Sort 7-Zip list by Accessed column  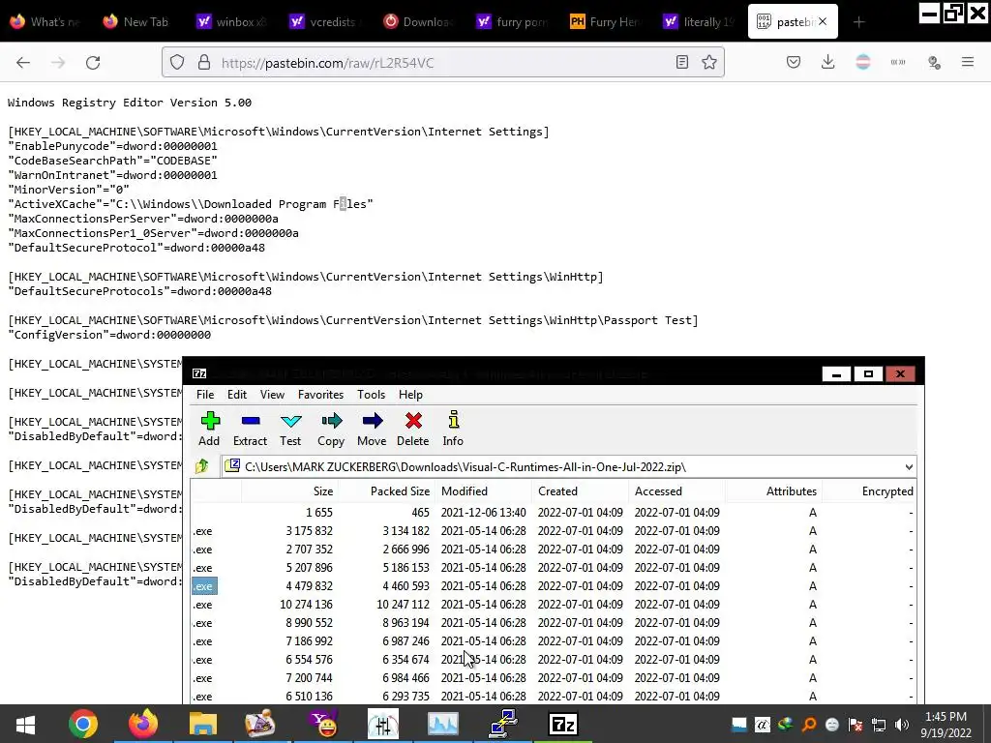[x=676, y=490]
